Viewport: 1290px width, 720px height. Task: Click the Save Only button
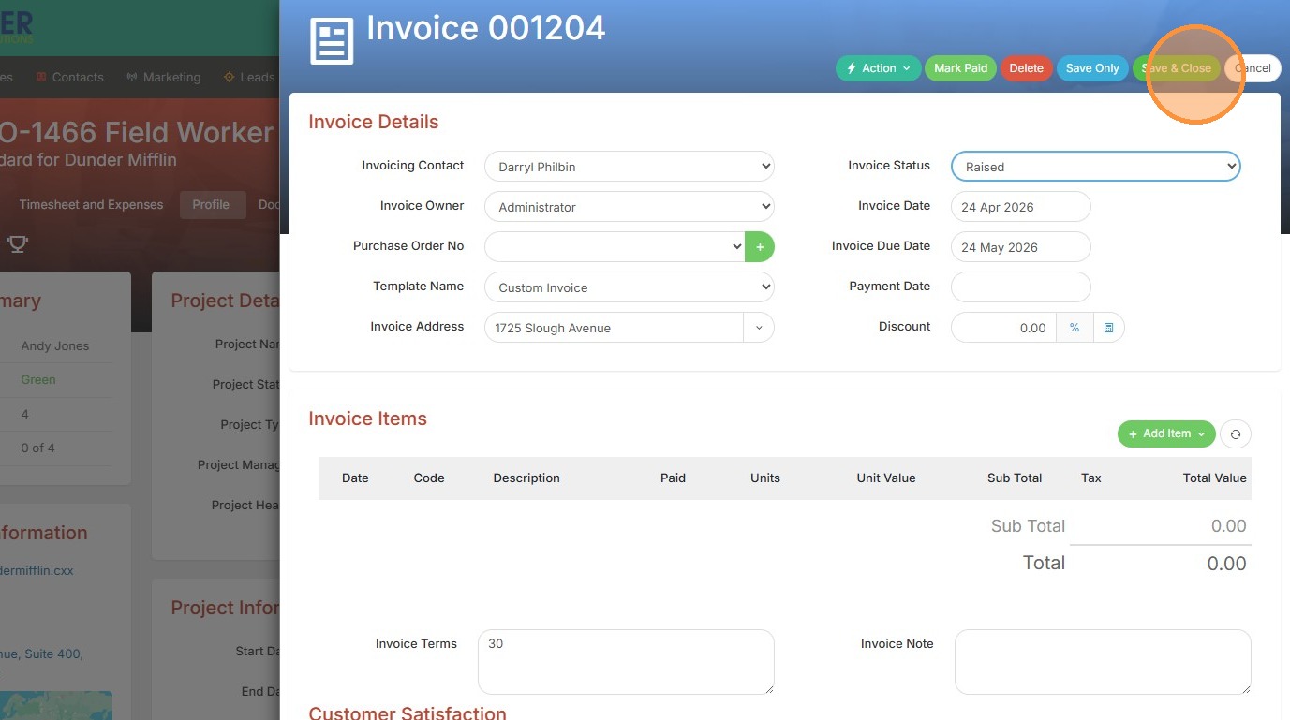[x=1092, y=68]
